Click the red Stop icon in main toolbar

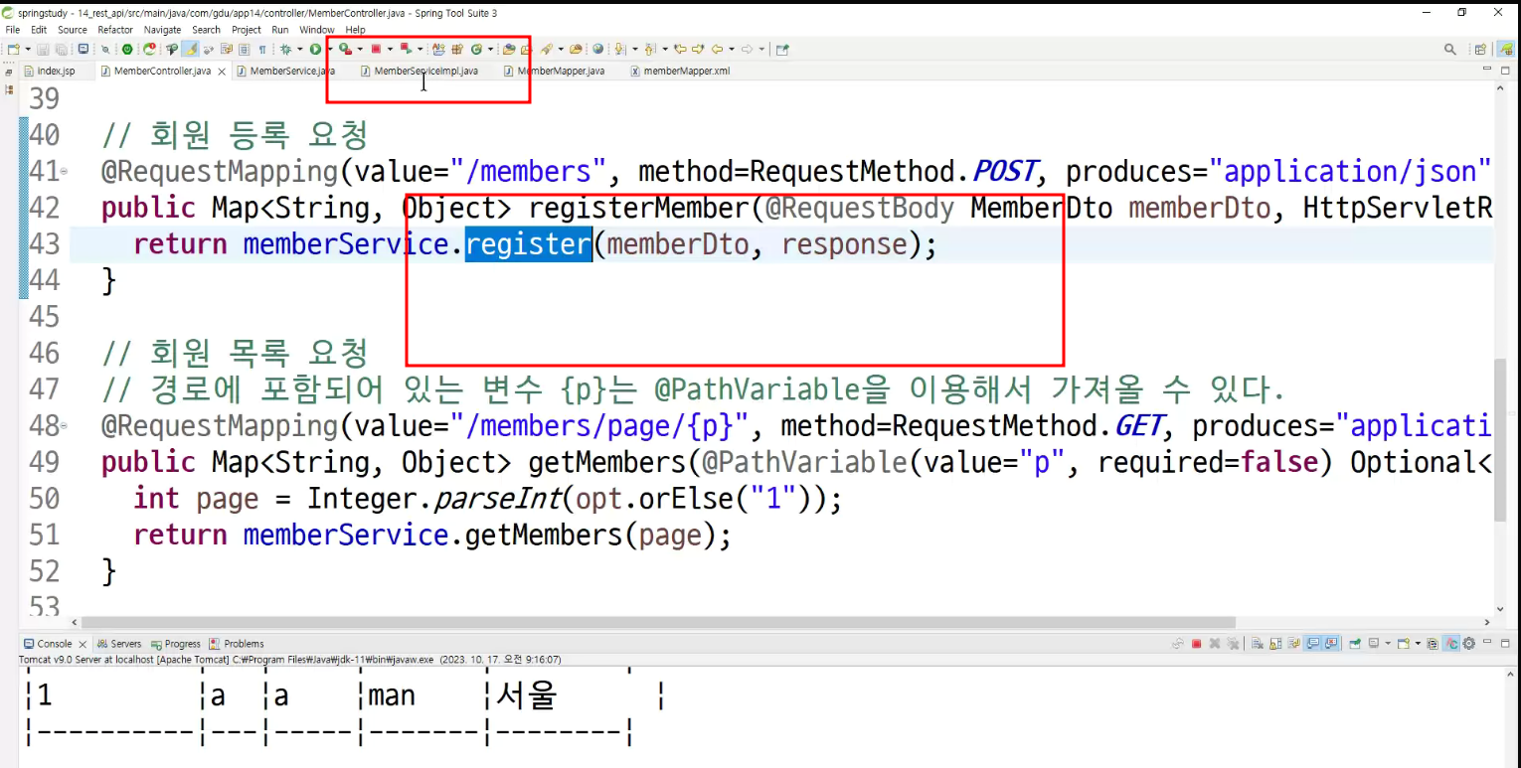coord(376,49)
